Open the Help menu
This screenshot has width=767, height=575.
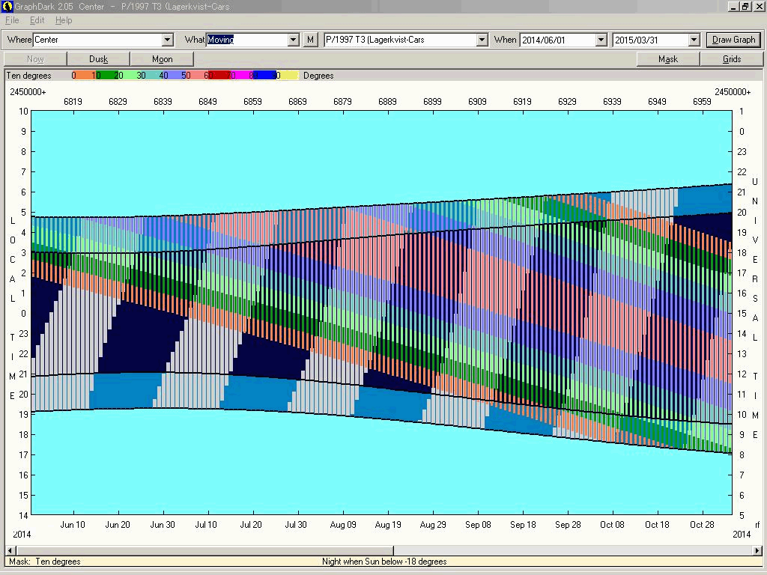pos(64,20)
